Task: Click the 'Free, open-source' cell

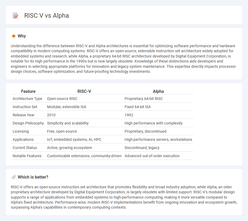Action: click(84, 131)
